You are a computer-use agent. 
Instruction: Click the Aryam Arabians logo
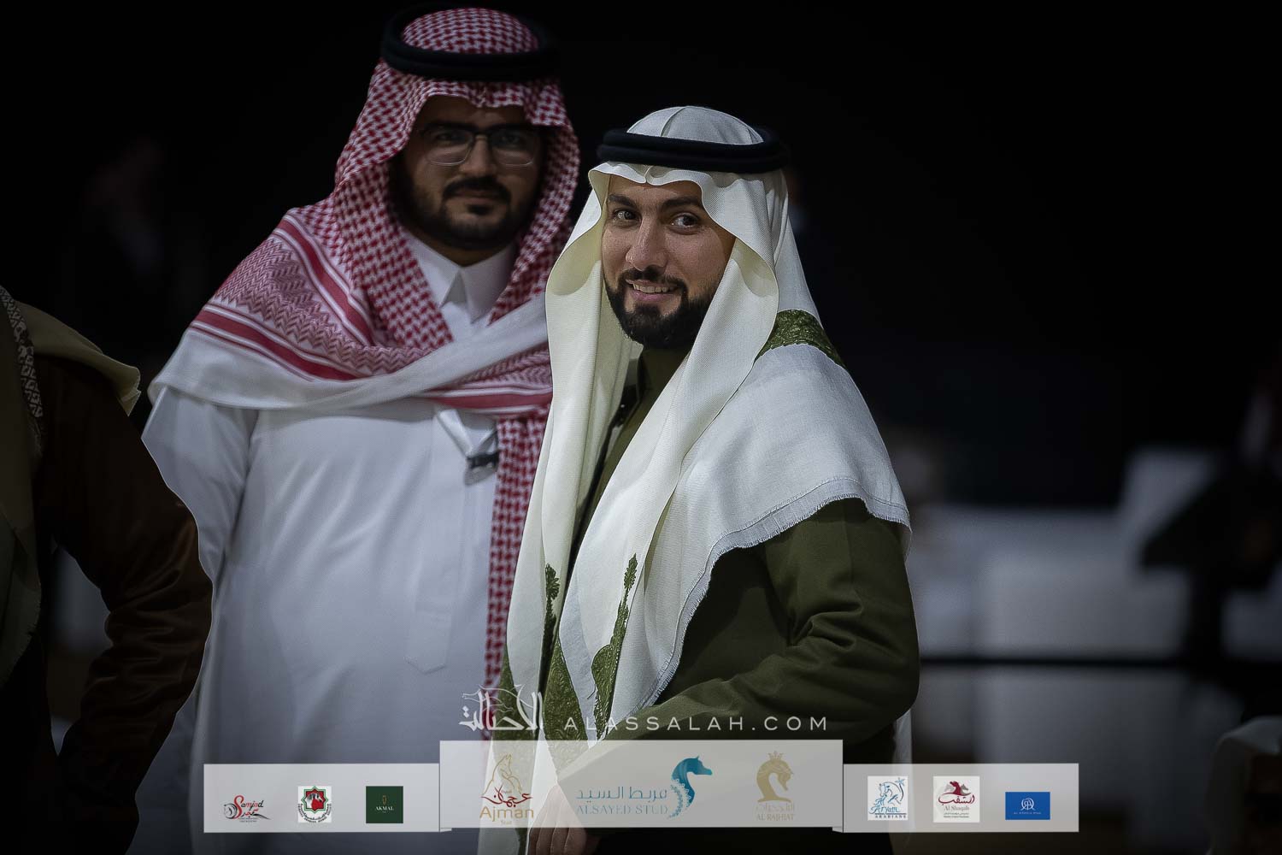point(887,799)
